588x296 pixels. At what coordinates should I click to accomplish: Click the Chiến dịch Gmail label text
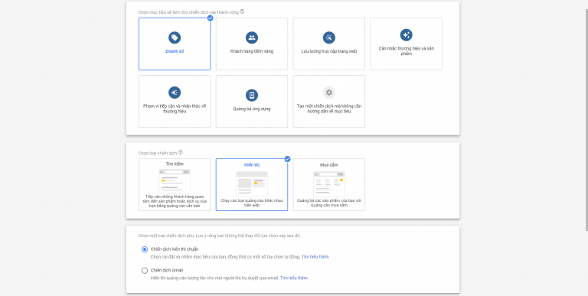click(166, 270)
